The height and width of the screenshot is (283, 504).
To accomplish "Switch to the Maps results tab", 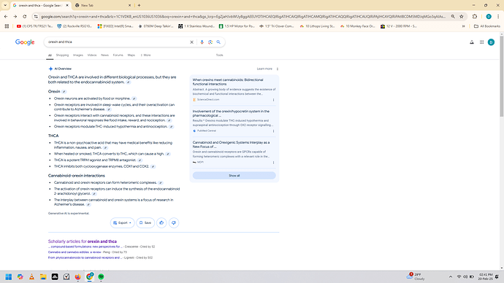I will pos(131,55).
